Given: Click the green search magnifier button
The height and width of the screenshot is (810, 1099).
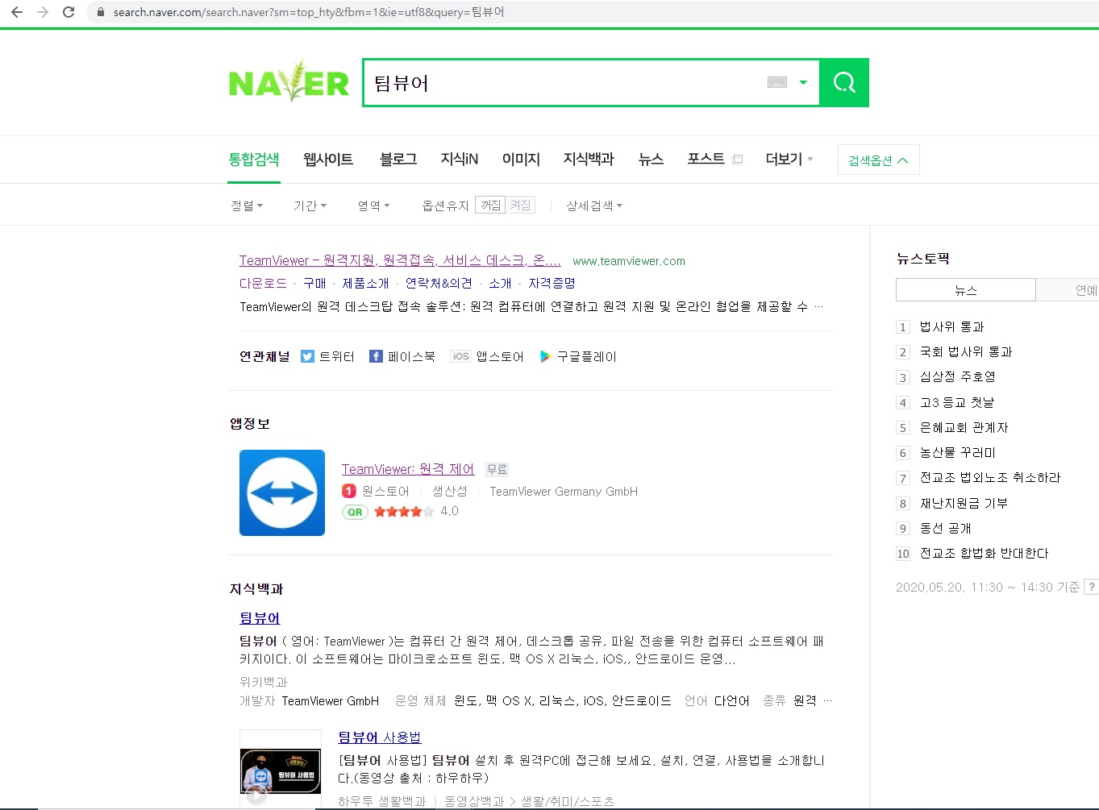Looking at the screenshot, I should (x=844, y=82).
